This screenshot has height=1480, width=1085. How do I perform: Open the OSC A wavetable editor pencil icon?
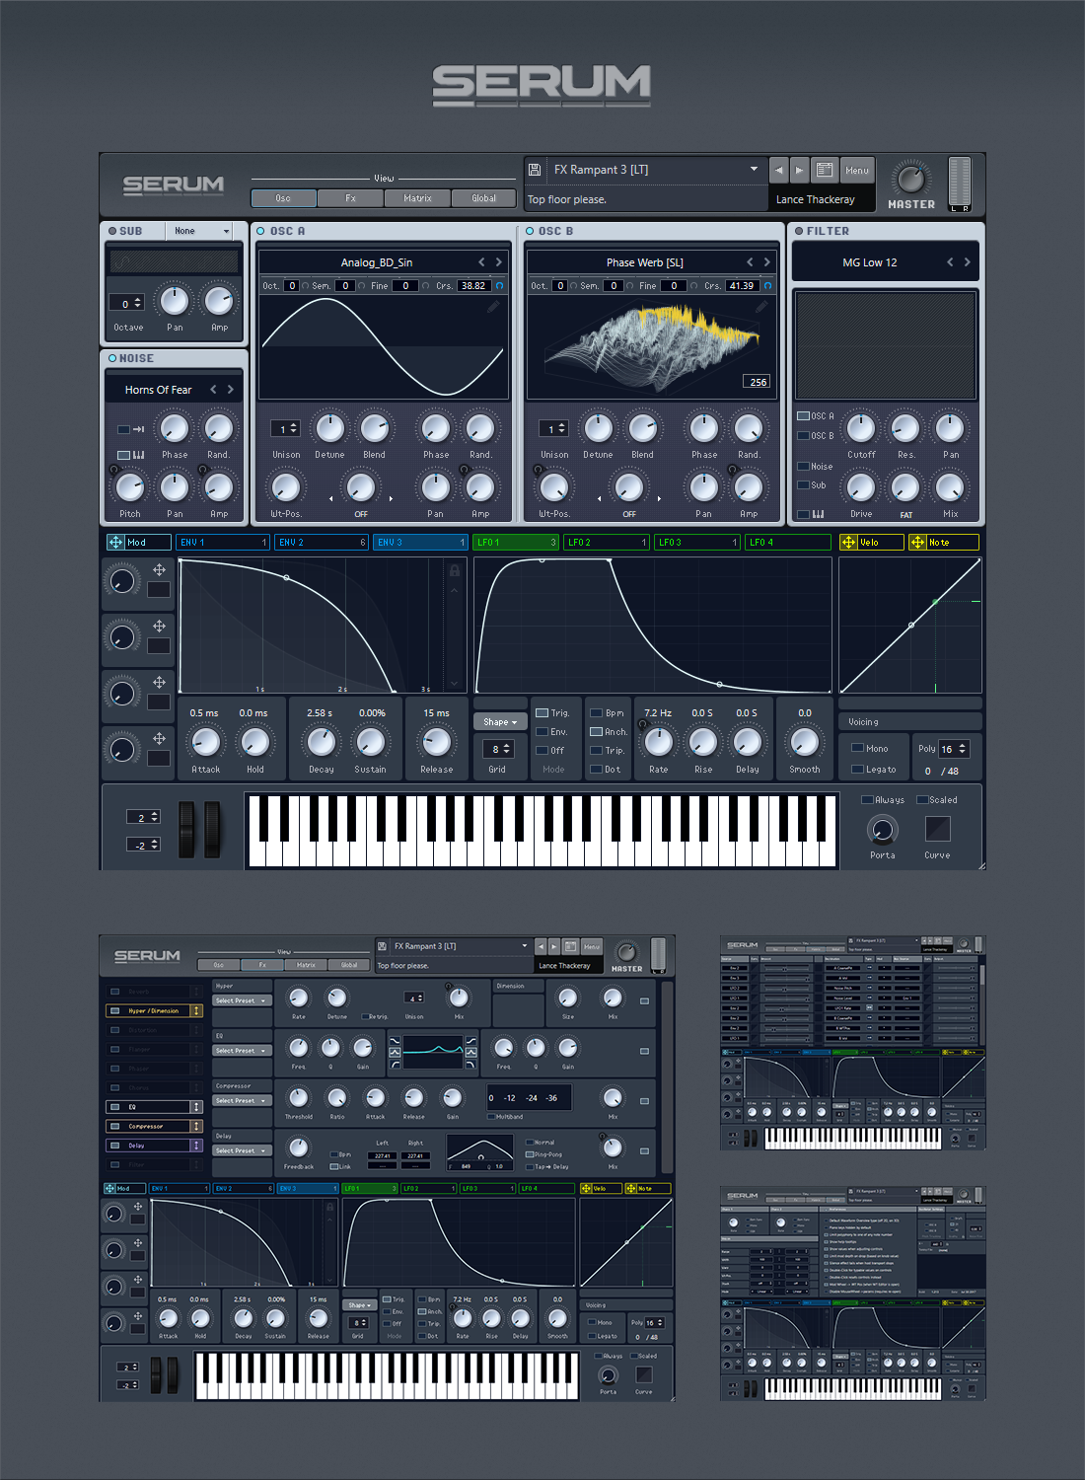(x=493, y=307)
